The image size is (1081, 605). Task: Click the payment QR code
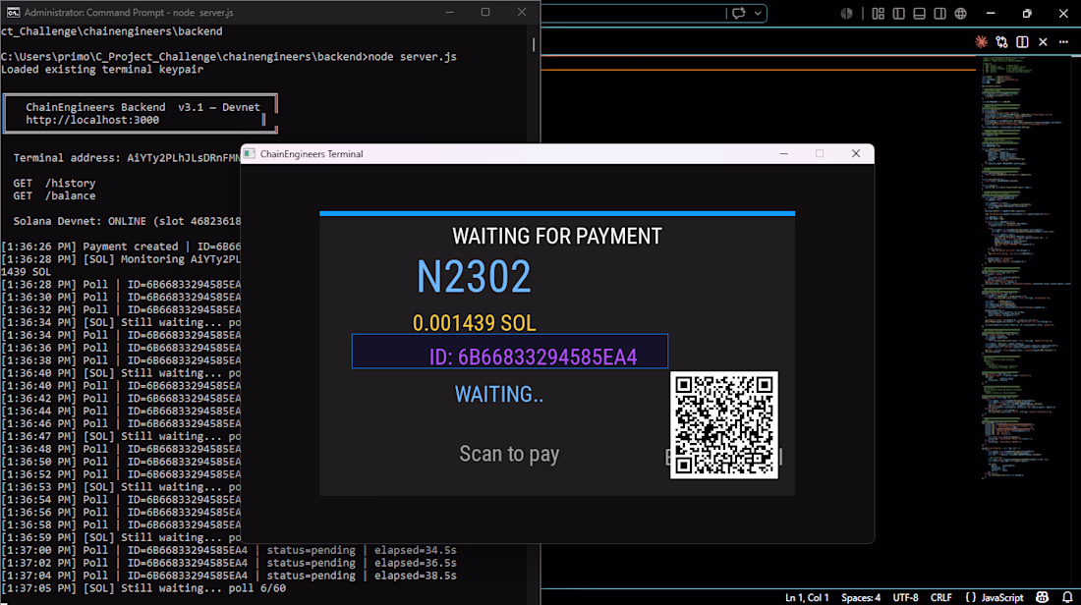pos(724,425)
